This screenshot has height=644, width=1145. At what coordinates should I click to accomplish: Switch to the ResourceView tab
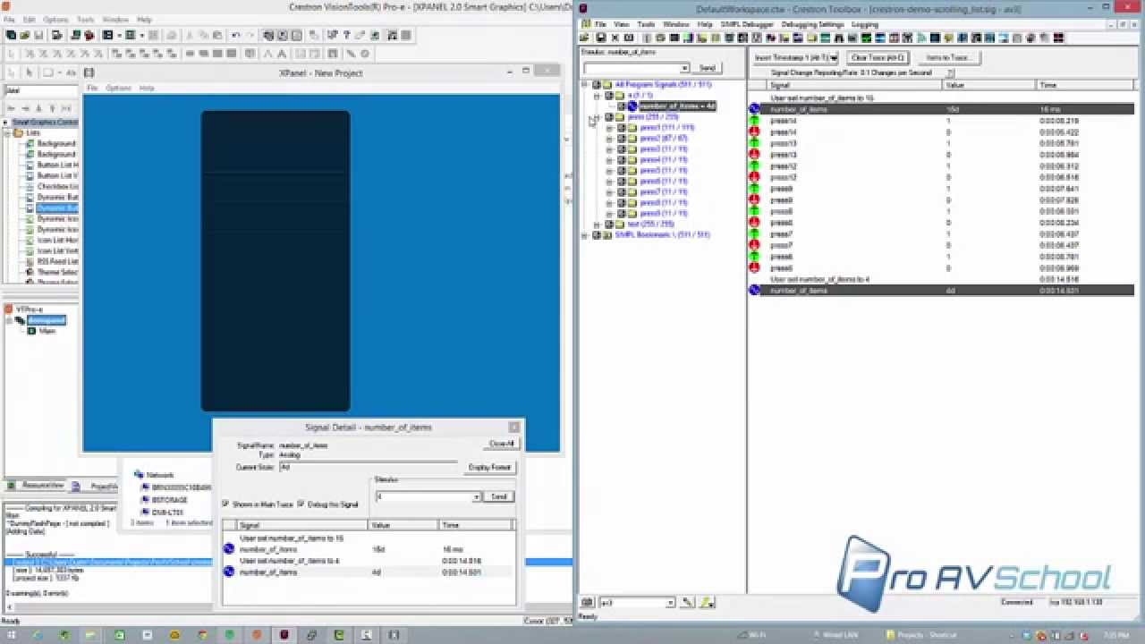pyautogui.click(x=38, y=486)
